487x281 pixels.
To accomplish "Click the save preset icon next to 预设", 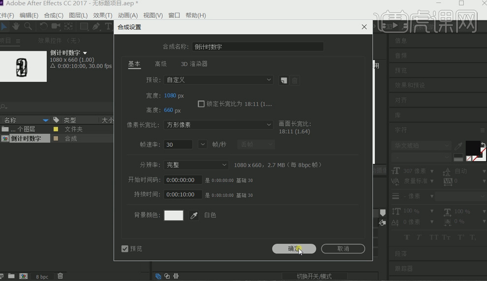I will click(x=283, y=81).
